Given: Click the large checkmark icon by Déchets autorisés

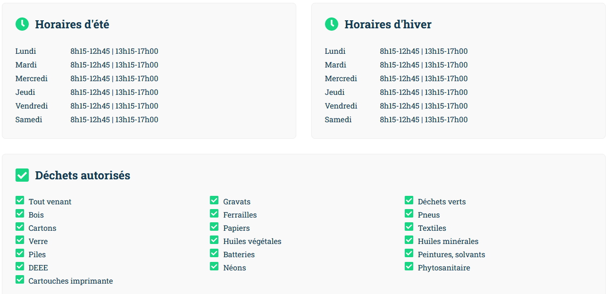Looking at the screenshot, I should coord(22,175).
